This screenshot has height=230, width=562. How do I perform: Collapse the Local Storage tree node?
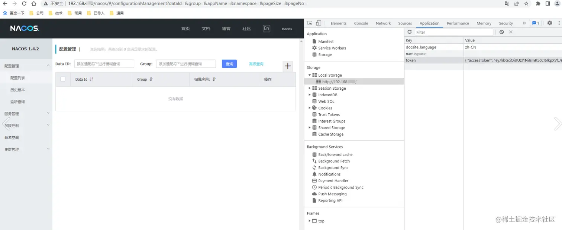click(x=309, y=75)
